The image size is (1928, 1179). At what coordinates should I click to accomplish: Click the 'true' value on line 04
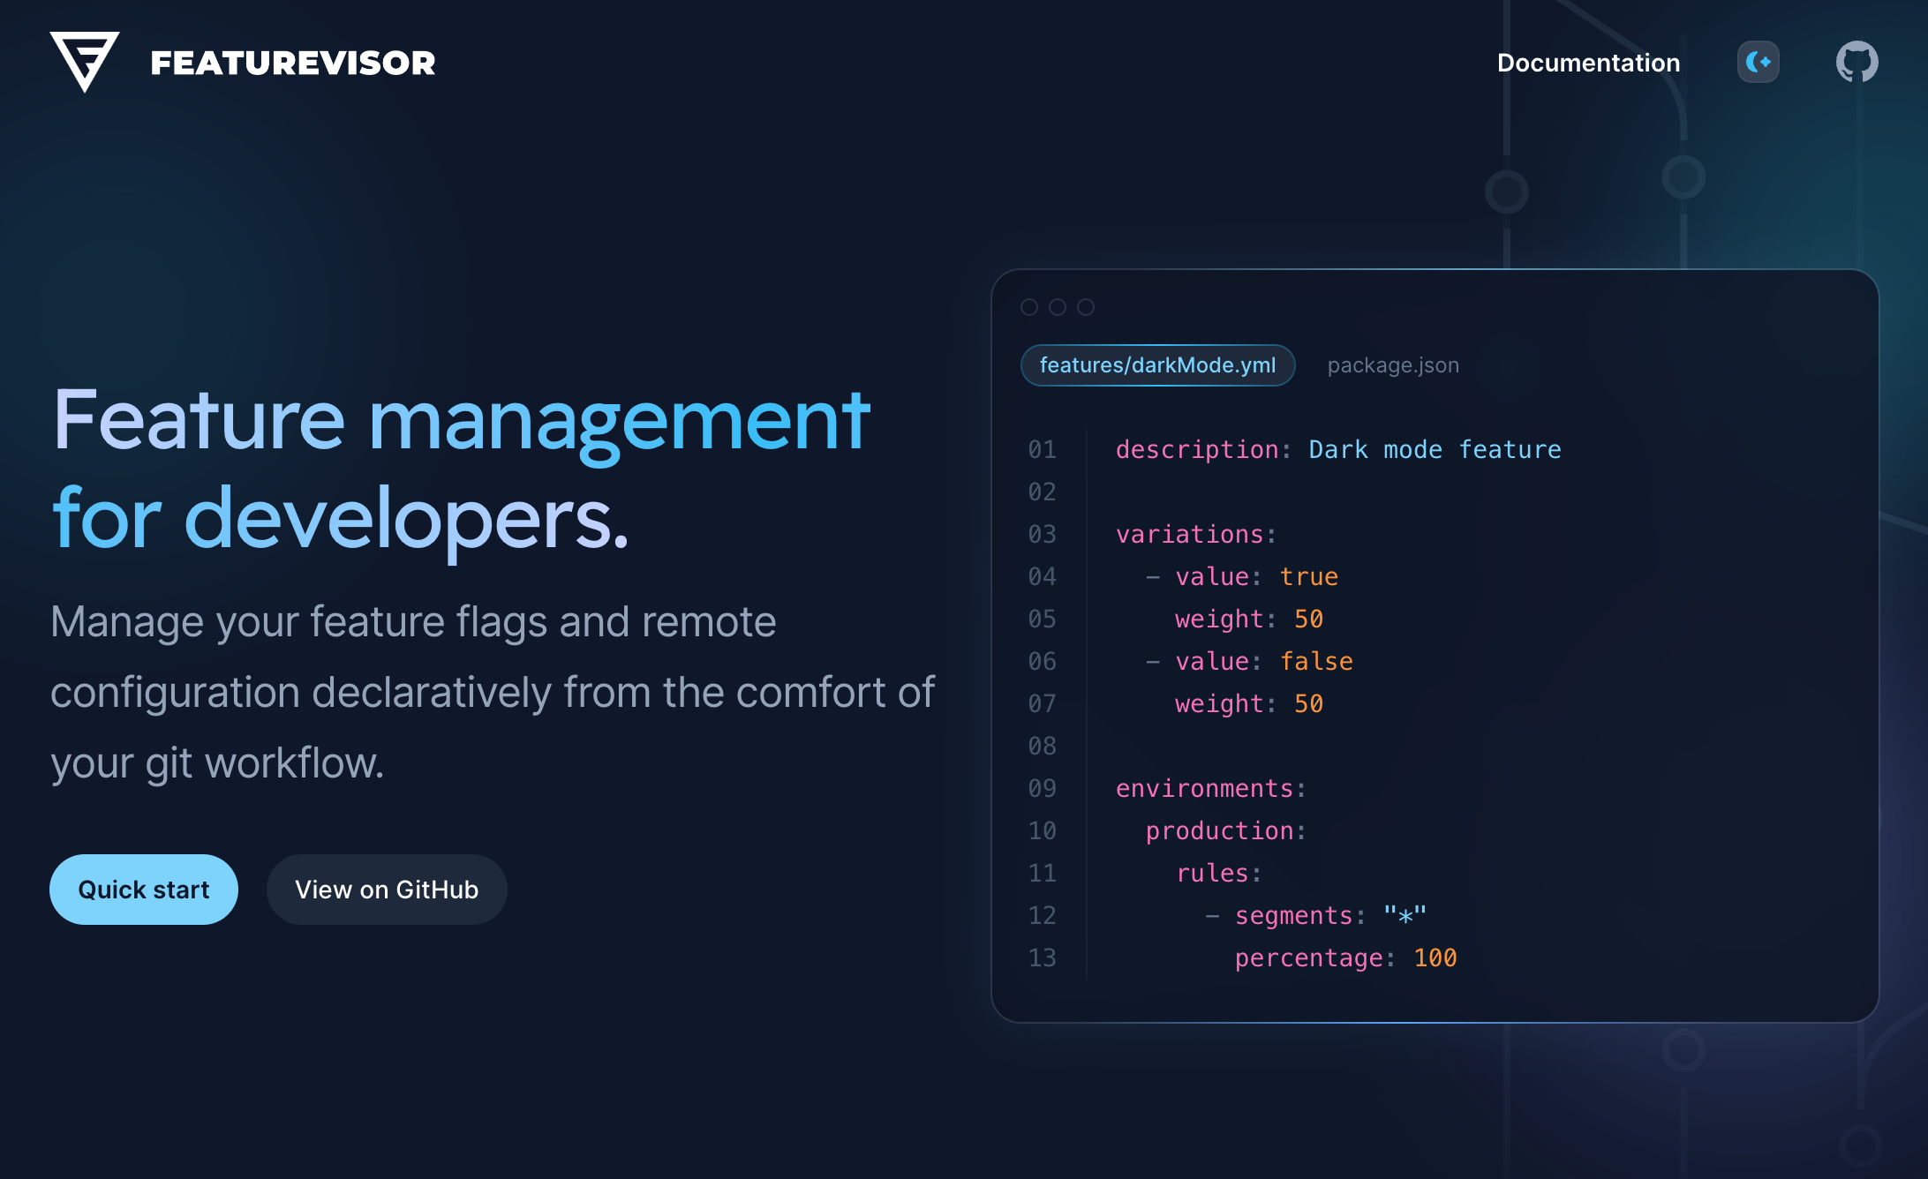click(x=1308, y=577)
